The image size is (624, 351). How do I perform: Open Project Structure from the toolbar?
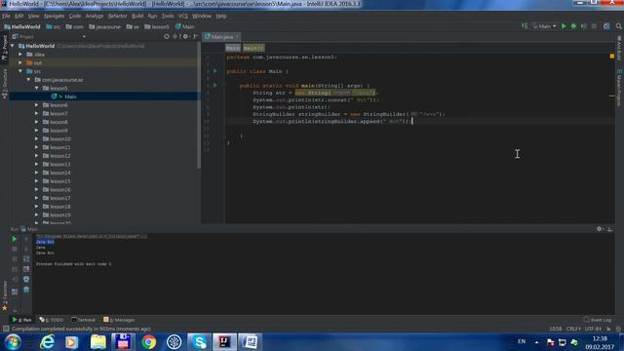click(x=606, y=26)
